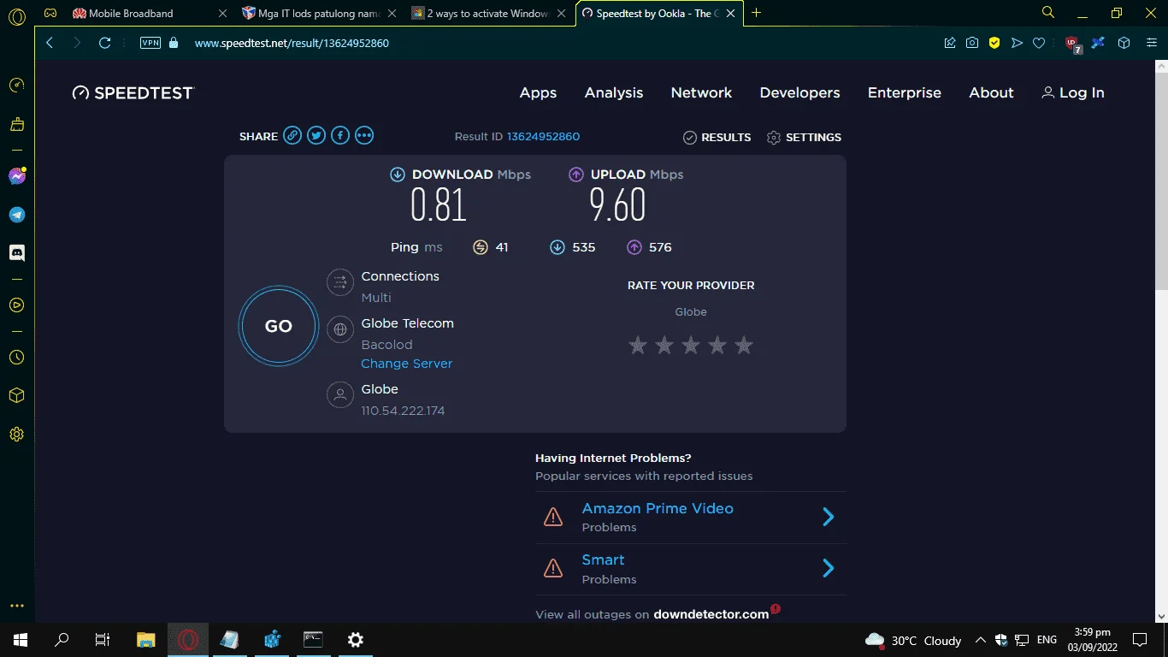Copy the share link icon
The height and width of the screenshot is (657, 1168).
coord(292,135)
